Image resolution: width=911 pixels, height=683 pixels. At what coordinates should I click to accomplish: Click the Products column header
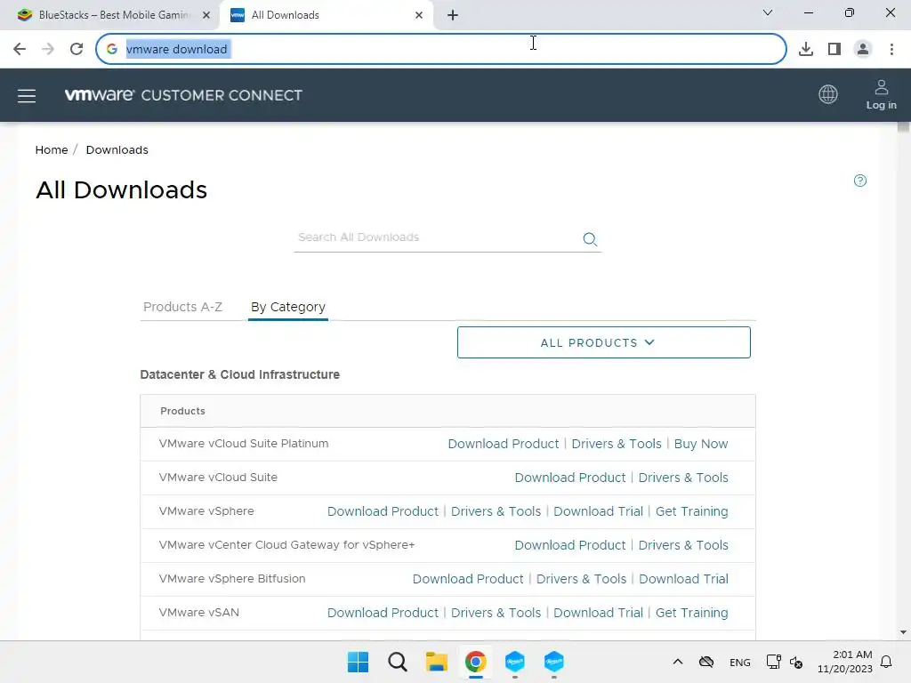(182, 411)
